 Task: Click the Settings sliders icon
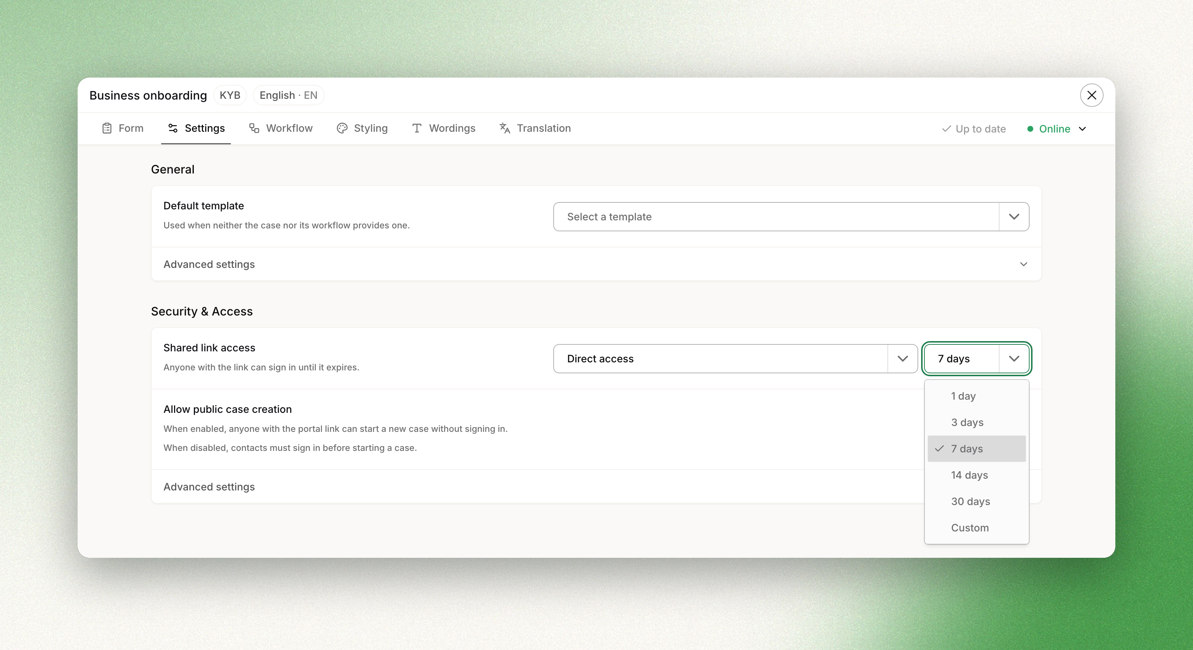pos(173,128)
